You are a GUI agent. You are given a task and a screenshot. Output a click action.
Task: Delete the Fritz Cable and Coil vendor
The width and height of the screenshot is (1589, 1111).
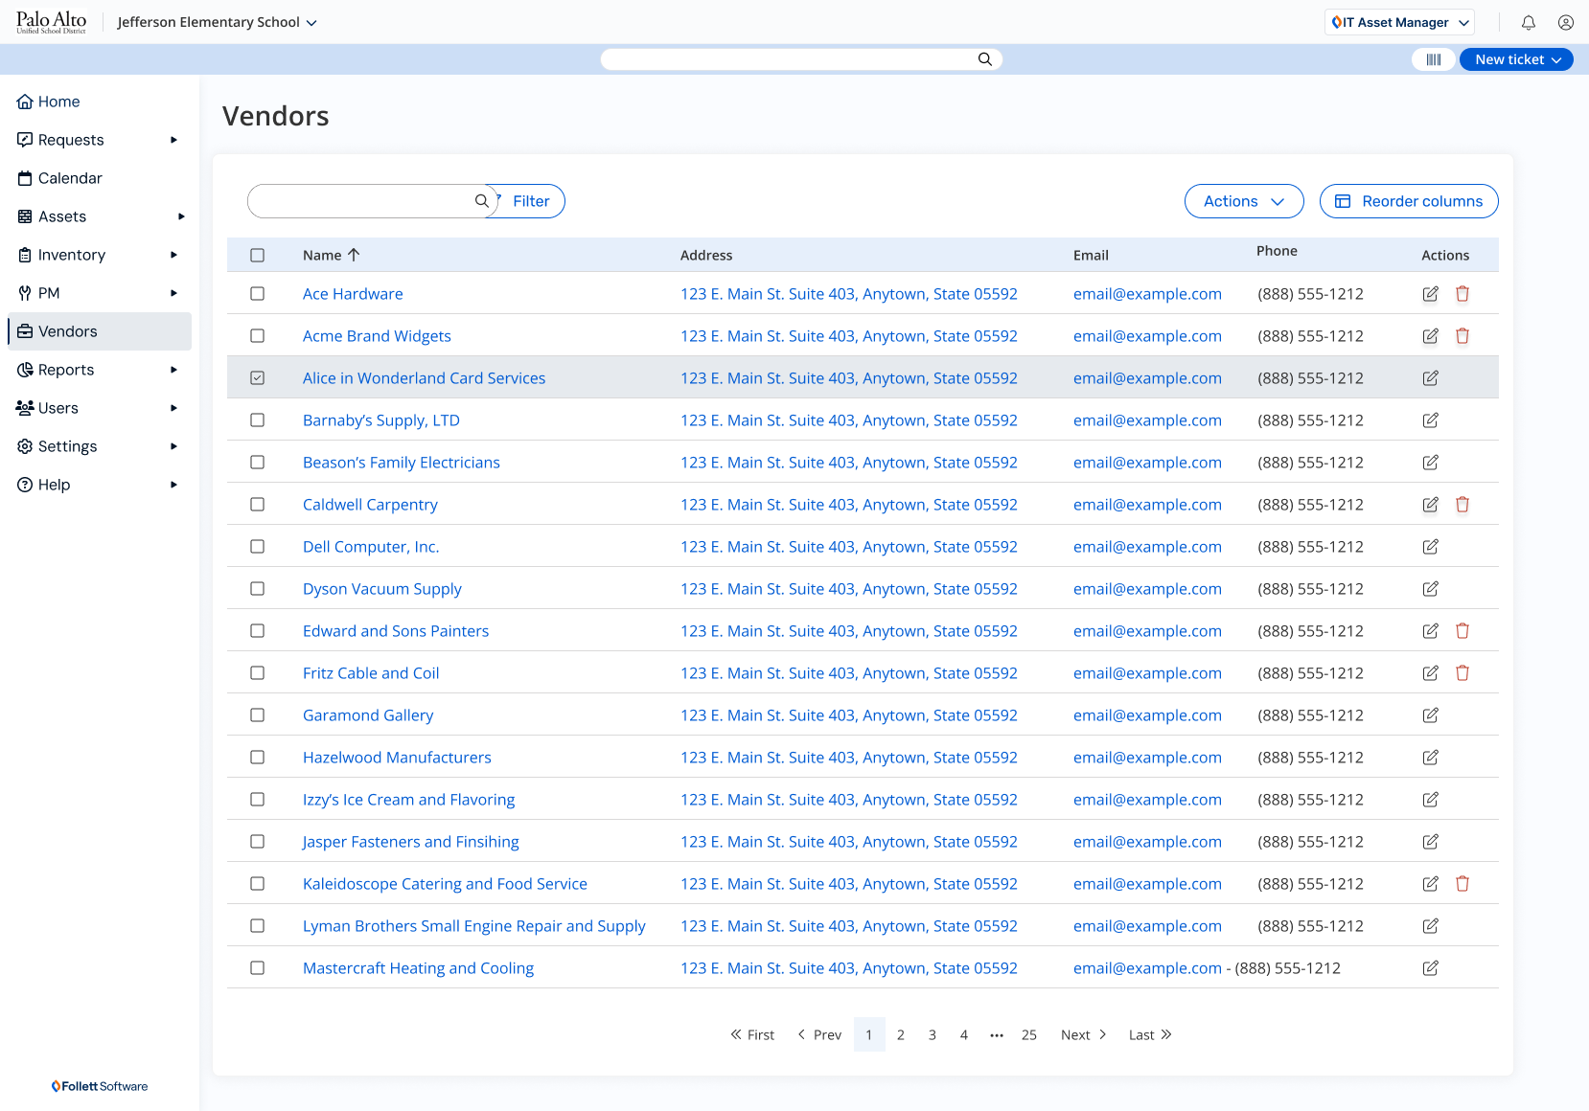click(1462, 672)
